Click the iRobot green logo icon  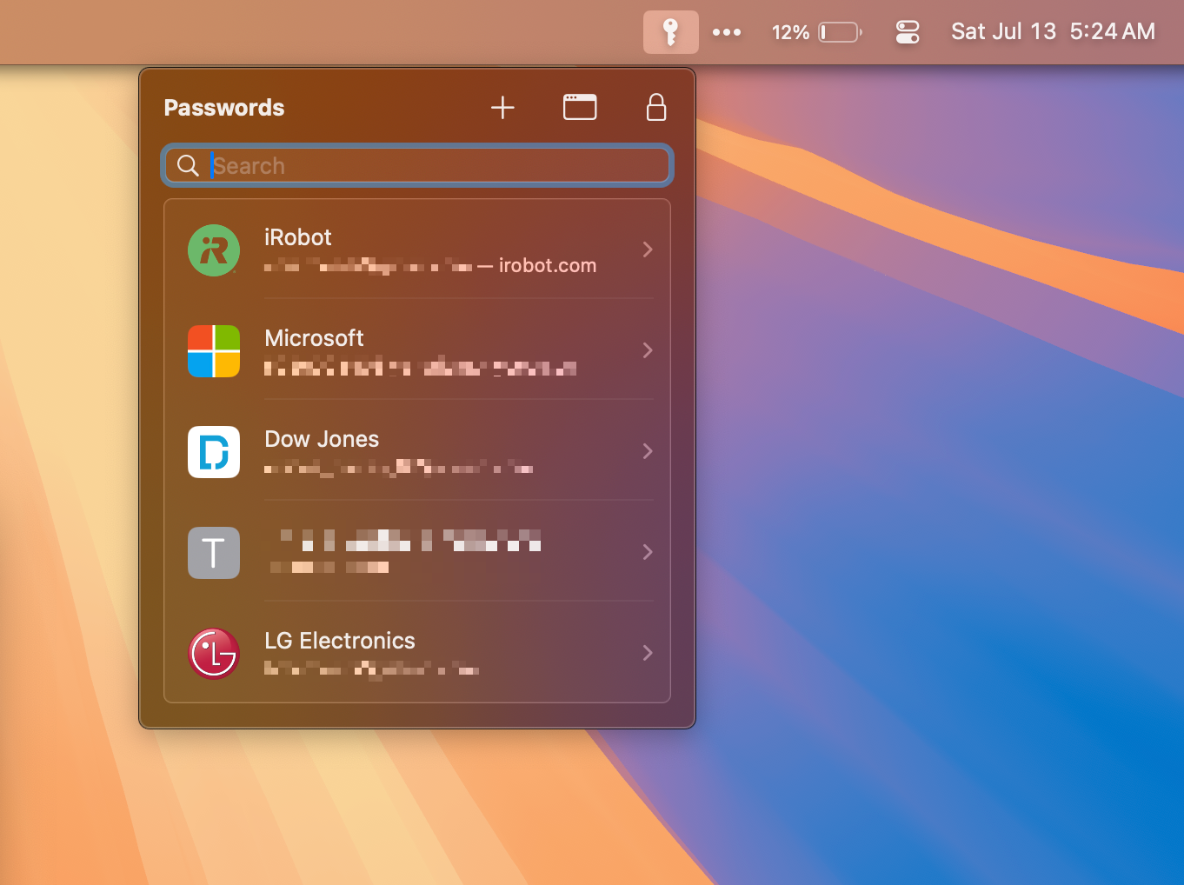coord(214,250)
